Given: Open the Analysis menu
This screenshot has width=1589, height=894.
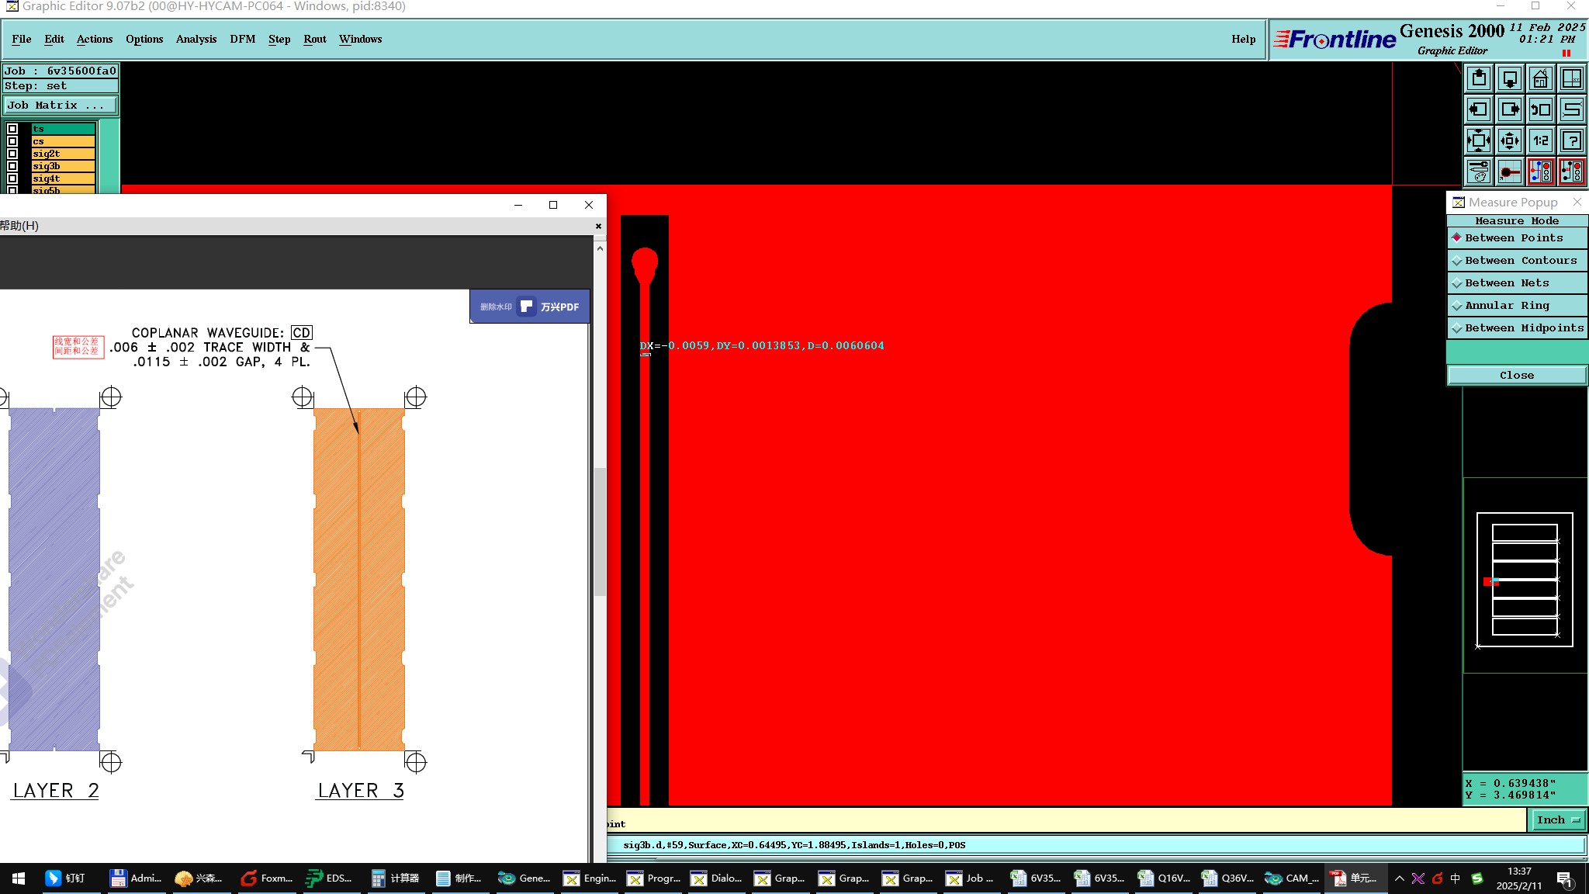Looking at the screenshot, I should pyautogui.click(x=196, y=39).
